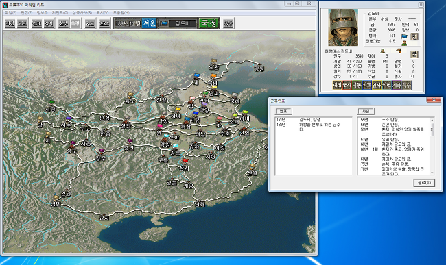Select the red-bordered 군사 command icon
Image resolution: width=446 pixels, height=265 pixels.
(347, 85)
